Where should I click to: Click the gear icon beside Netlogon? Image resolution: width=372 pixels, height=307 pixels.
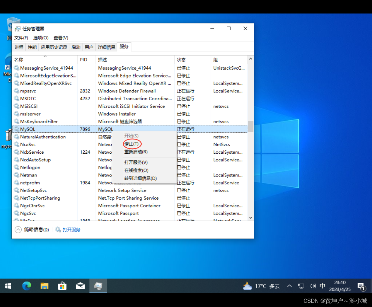[17, 167]
